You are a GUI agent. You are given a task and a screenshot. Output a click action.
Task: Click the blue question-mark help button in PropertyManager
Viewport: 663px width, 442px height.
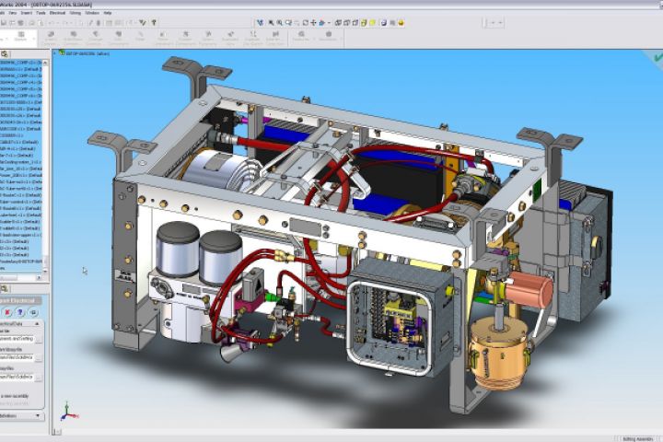click(20, 312)
